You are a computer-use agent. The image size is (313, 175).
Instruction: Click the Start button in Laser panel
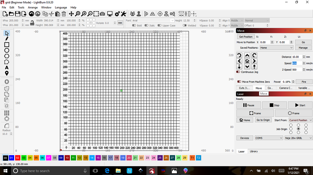[300, 105]
